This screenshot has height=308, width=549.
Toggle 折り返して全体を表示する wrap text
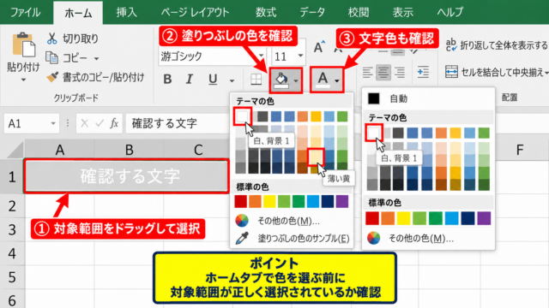pyautogui.click(x=497, y=45)
